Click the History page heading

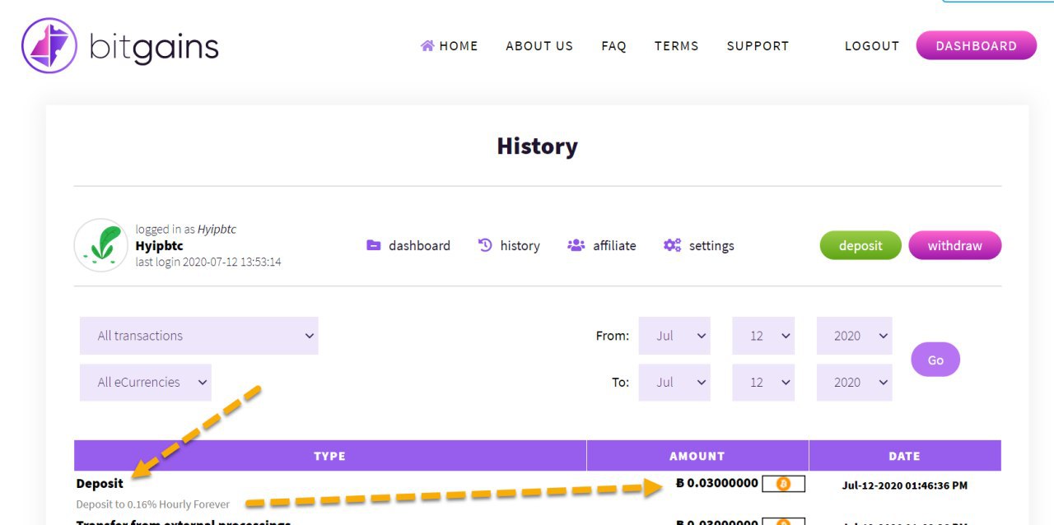(537, 146)
